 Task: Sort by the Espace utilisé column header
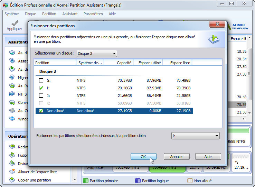click(148, 63)
